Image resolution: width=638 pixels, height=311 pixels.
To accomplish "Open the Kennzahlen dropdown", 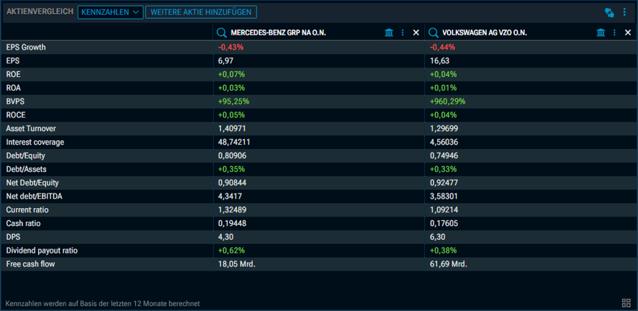I will pyautogui.click(x=110, y=12).
